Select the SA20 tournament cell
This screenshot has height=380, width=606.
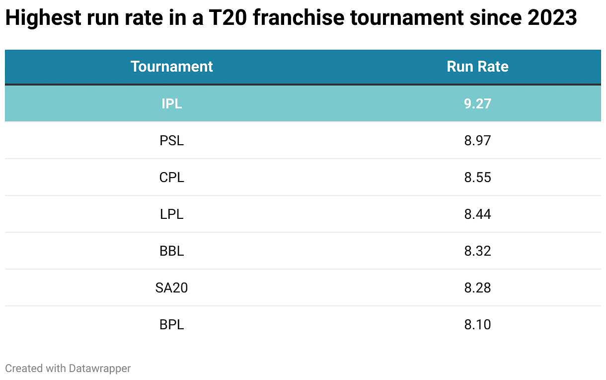tap(172, 288)
